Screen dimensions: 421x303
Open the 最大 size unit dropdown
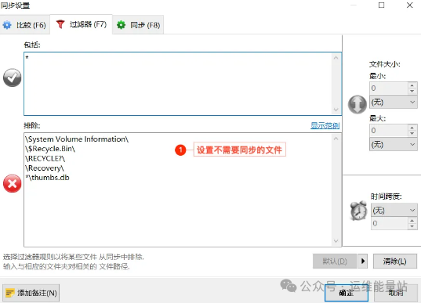coord(394,145)
